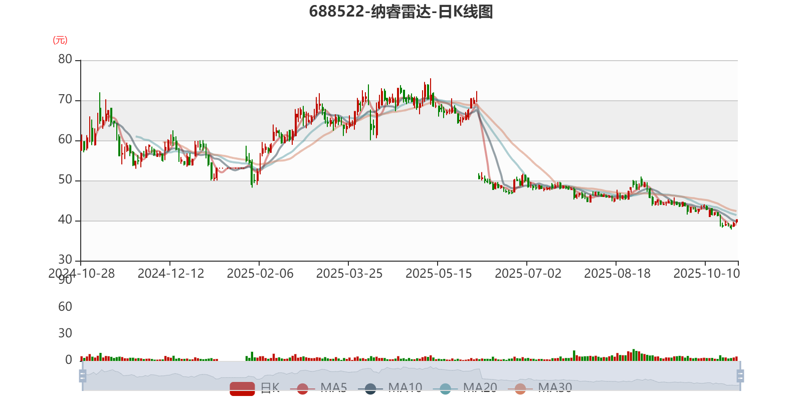The width and height of the screenshot is (802, 401).
Task: Click the data zoom overview bar
Action: [x=411, y=376]
